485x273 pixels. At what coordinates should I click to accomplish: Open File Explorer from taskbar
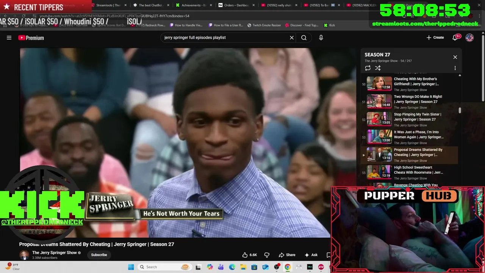(x=243, y=267)
